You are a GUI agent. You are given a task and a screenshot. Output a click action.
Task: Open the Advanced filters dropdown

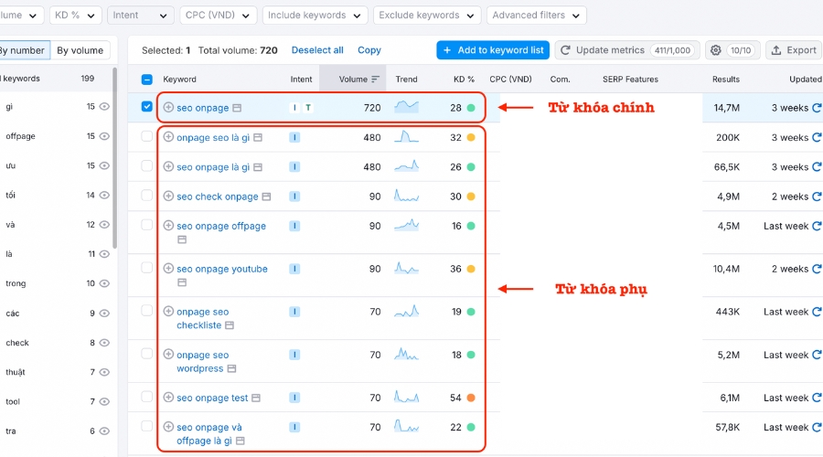pyautogui.click(x=536, y=16)
